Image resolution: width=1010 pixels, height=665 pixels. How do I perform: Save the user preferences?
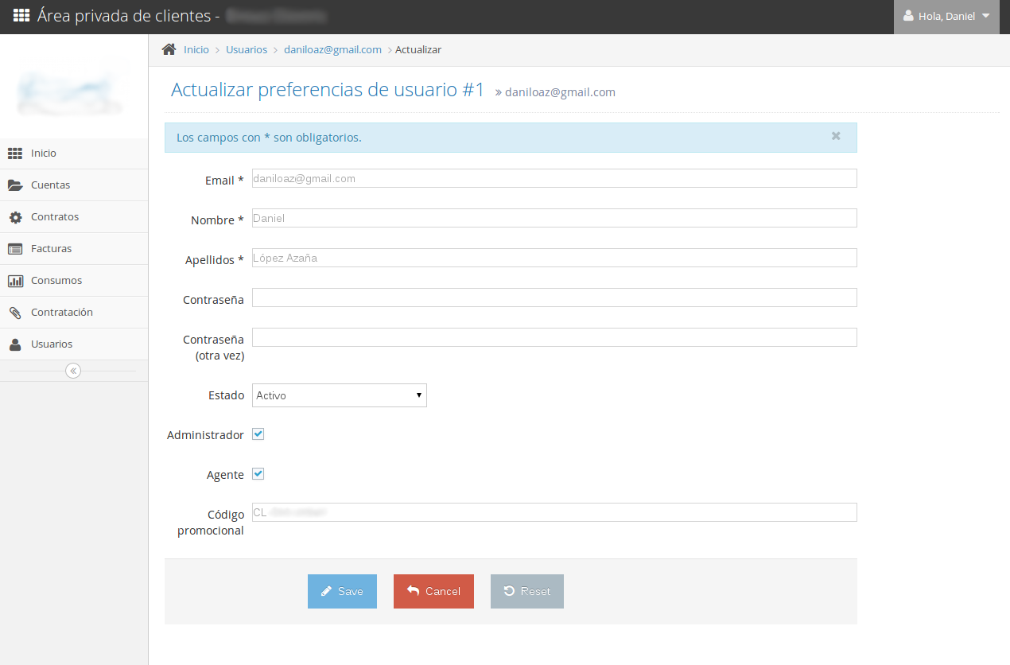[x=342, y=591]
